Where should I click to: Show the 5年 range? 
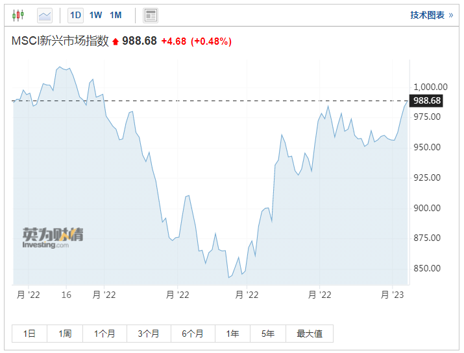tap(268, 334)
